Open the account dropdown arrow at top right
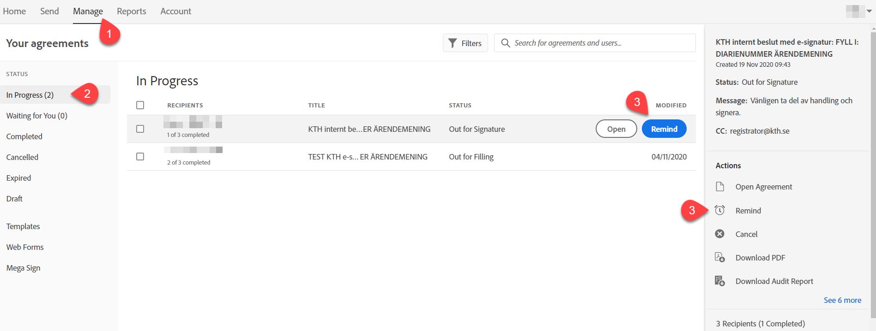876x331 pixels. [870, 11]
